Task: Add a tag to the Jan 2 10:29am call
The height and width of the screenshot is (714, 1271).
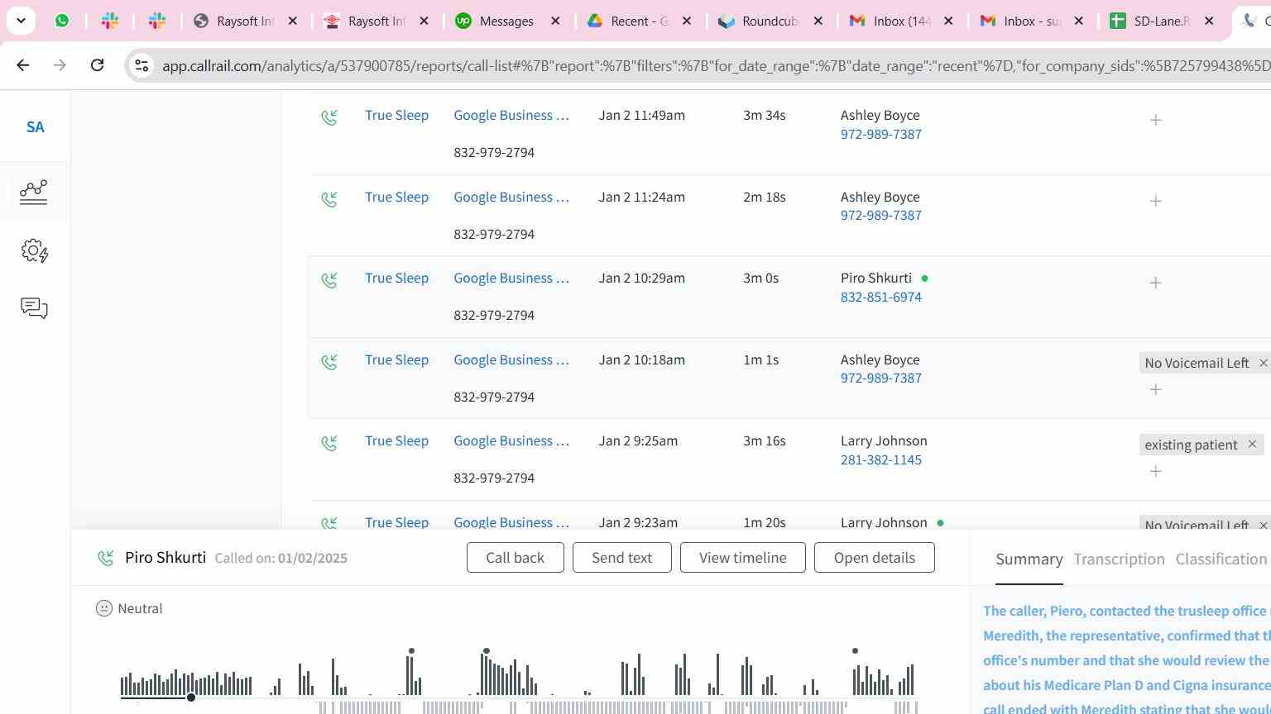Action: click(x=1156, y=283)
